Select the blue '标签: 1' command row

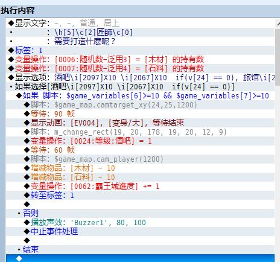pos(140,50)
